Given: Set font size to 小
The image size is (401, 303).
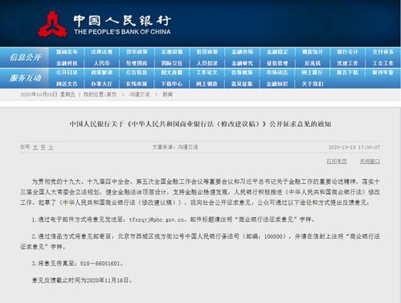Looking at the screenshot, I should click(x=51, y=147).
